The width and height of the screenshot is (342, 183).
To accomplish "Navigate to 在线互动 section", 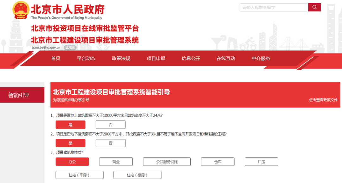I will point(226,58).
